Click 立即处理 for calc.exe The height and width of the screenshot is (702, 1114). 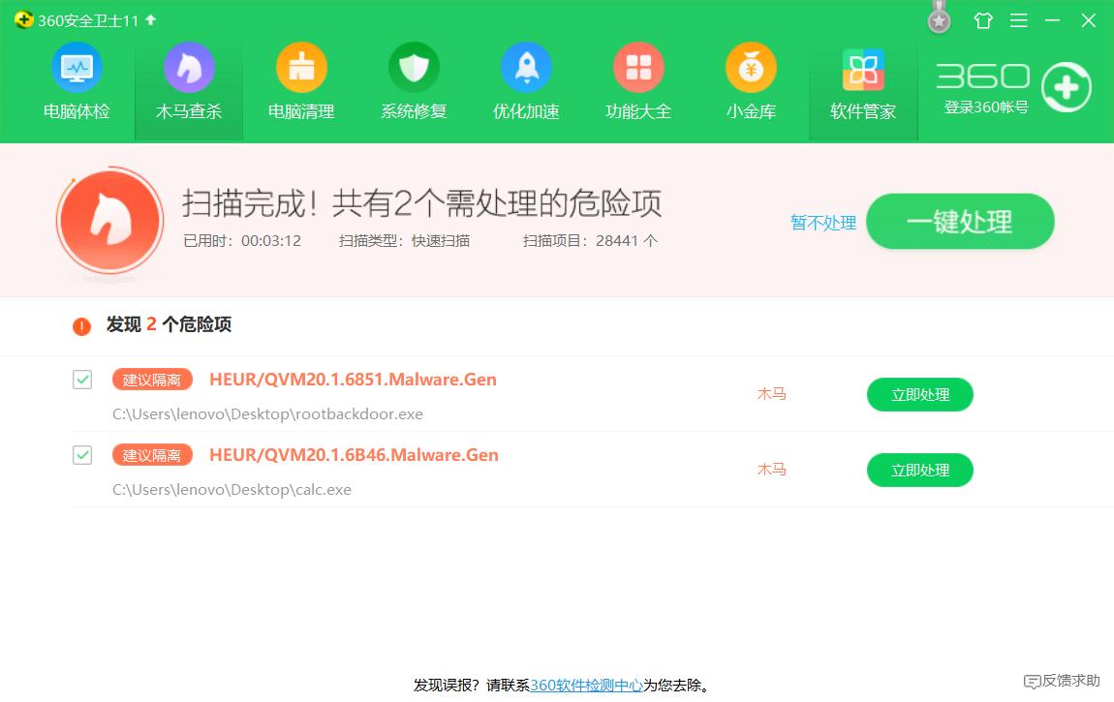[x=919, y=470]
